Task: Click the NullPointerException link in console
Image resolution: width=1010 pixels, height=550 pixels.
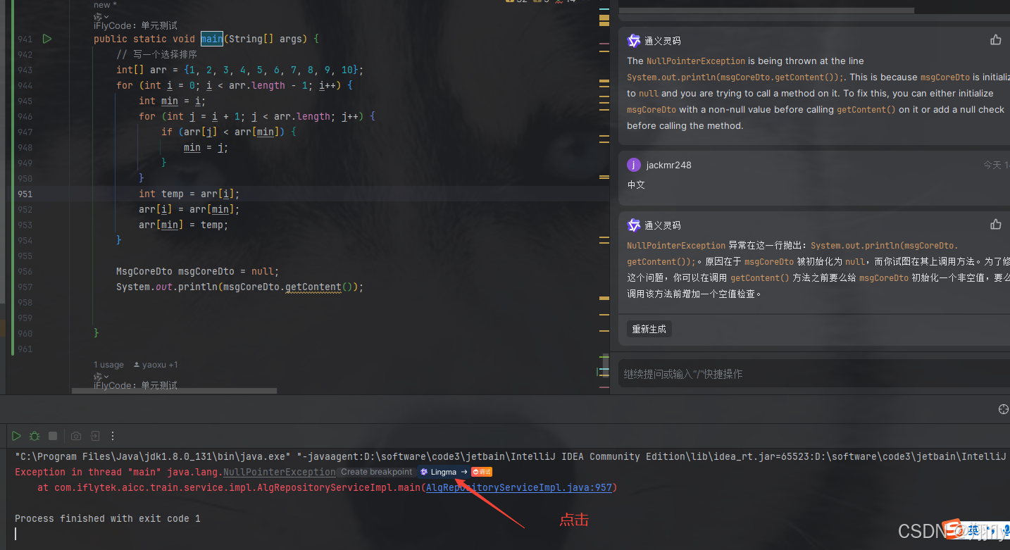Action: pos(280,472)
